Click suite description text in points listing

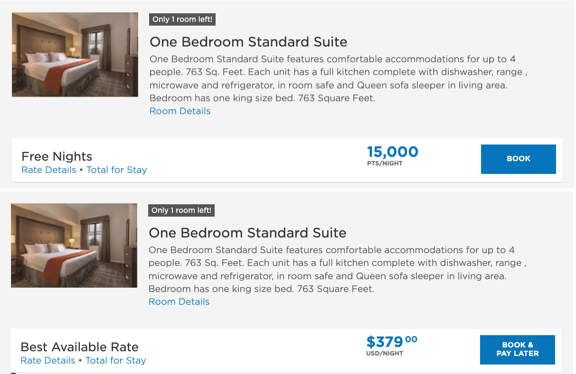[x=339, y=79]
